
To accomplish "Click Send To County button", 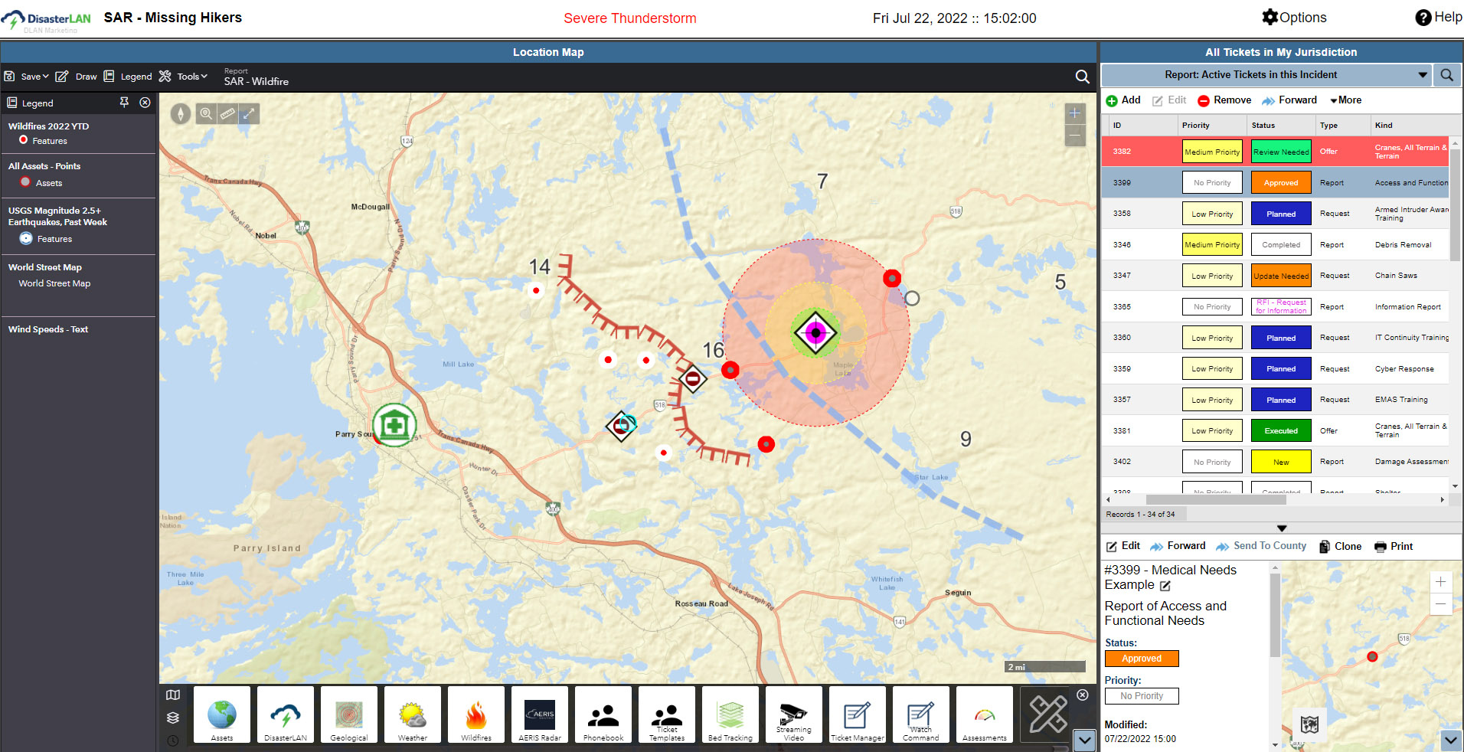I will pos(1261,546).
